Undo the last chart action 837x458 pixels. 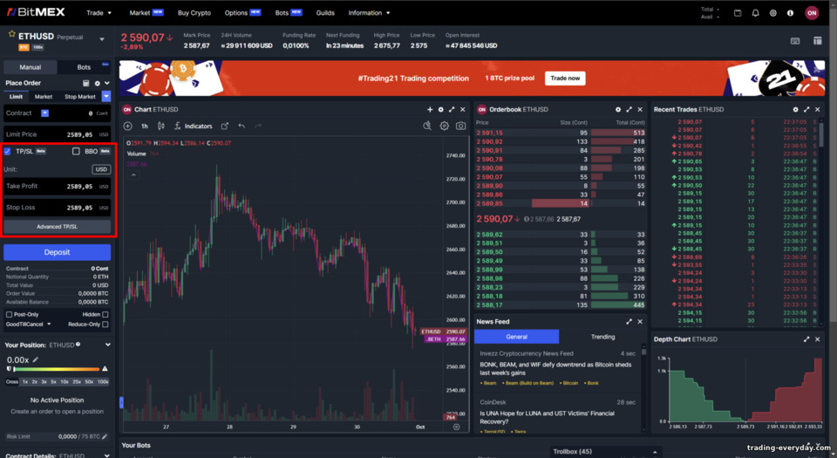point(242,126)
